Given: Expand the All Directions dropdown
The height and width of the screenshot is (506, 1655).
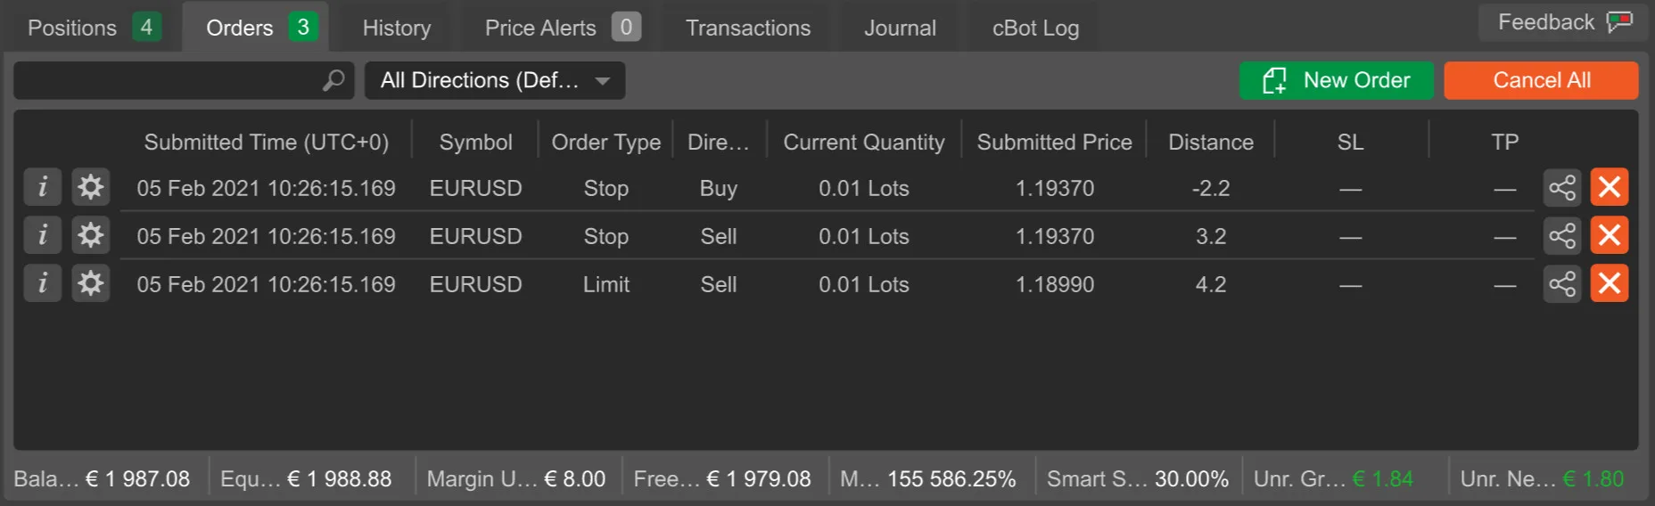Looking at the screenshot, I should click(495, 80).
